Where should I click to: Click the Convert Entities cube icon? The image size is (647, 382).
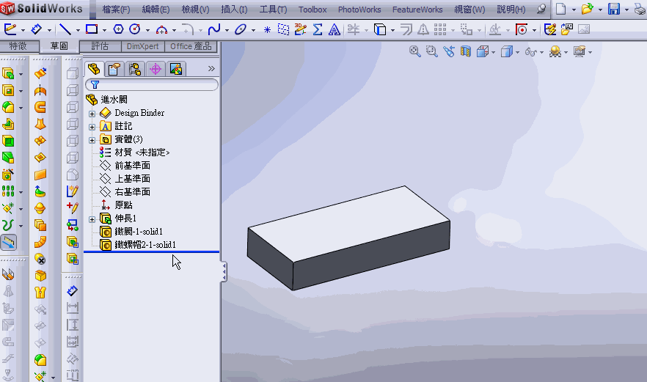tap(380, 29)
